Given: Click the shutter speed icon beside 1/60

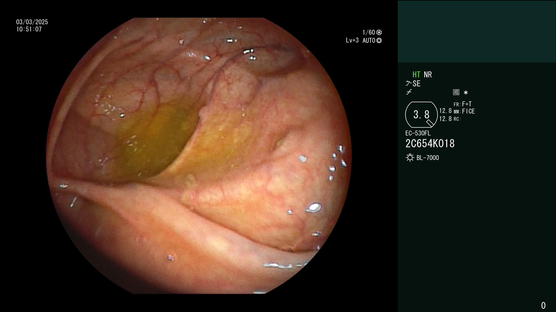Looking at the screenshot, I should [379, 32].
